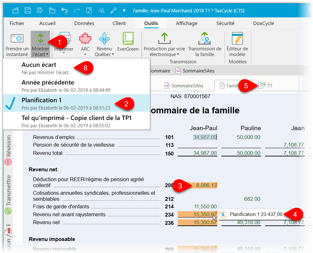Click the Famille tab document icon
This screenshot has height=253, width=313.
[222, 85]
